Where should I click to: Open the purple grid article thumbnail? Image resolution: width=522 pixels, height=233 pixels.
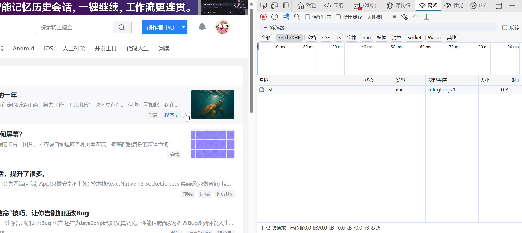(213, 144)
